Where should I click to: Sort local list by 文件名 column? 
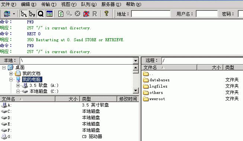pyautogui.click(x=28, y=99)
